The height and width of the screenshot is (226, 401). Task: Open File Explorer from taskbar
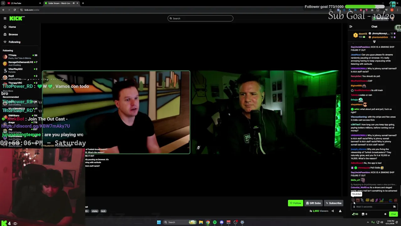tap(201, 222)
